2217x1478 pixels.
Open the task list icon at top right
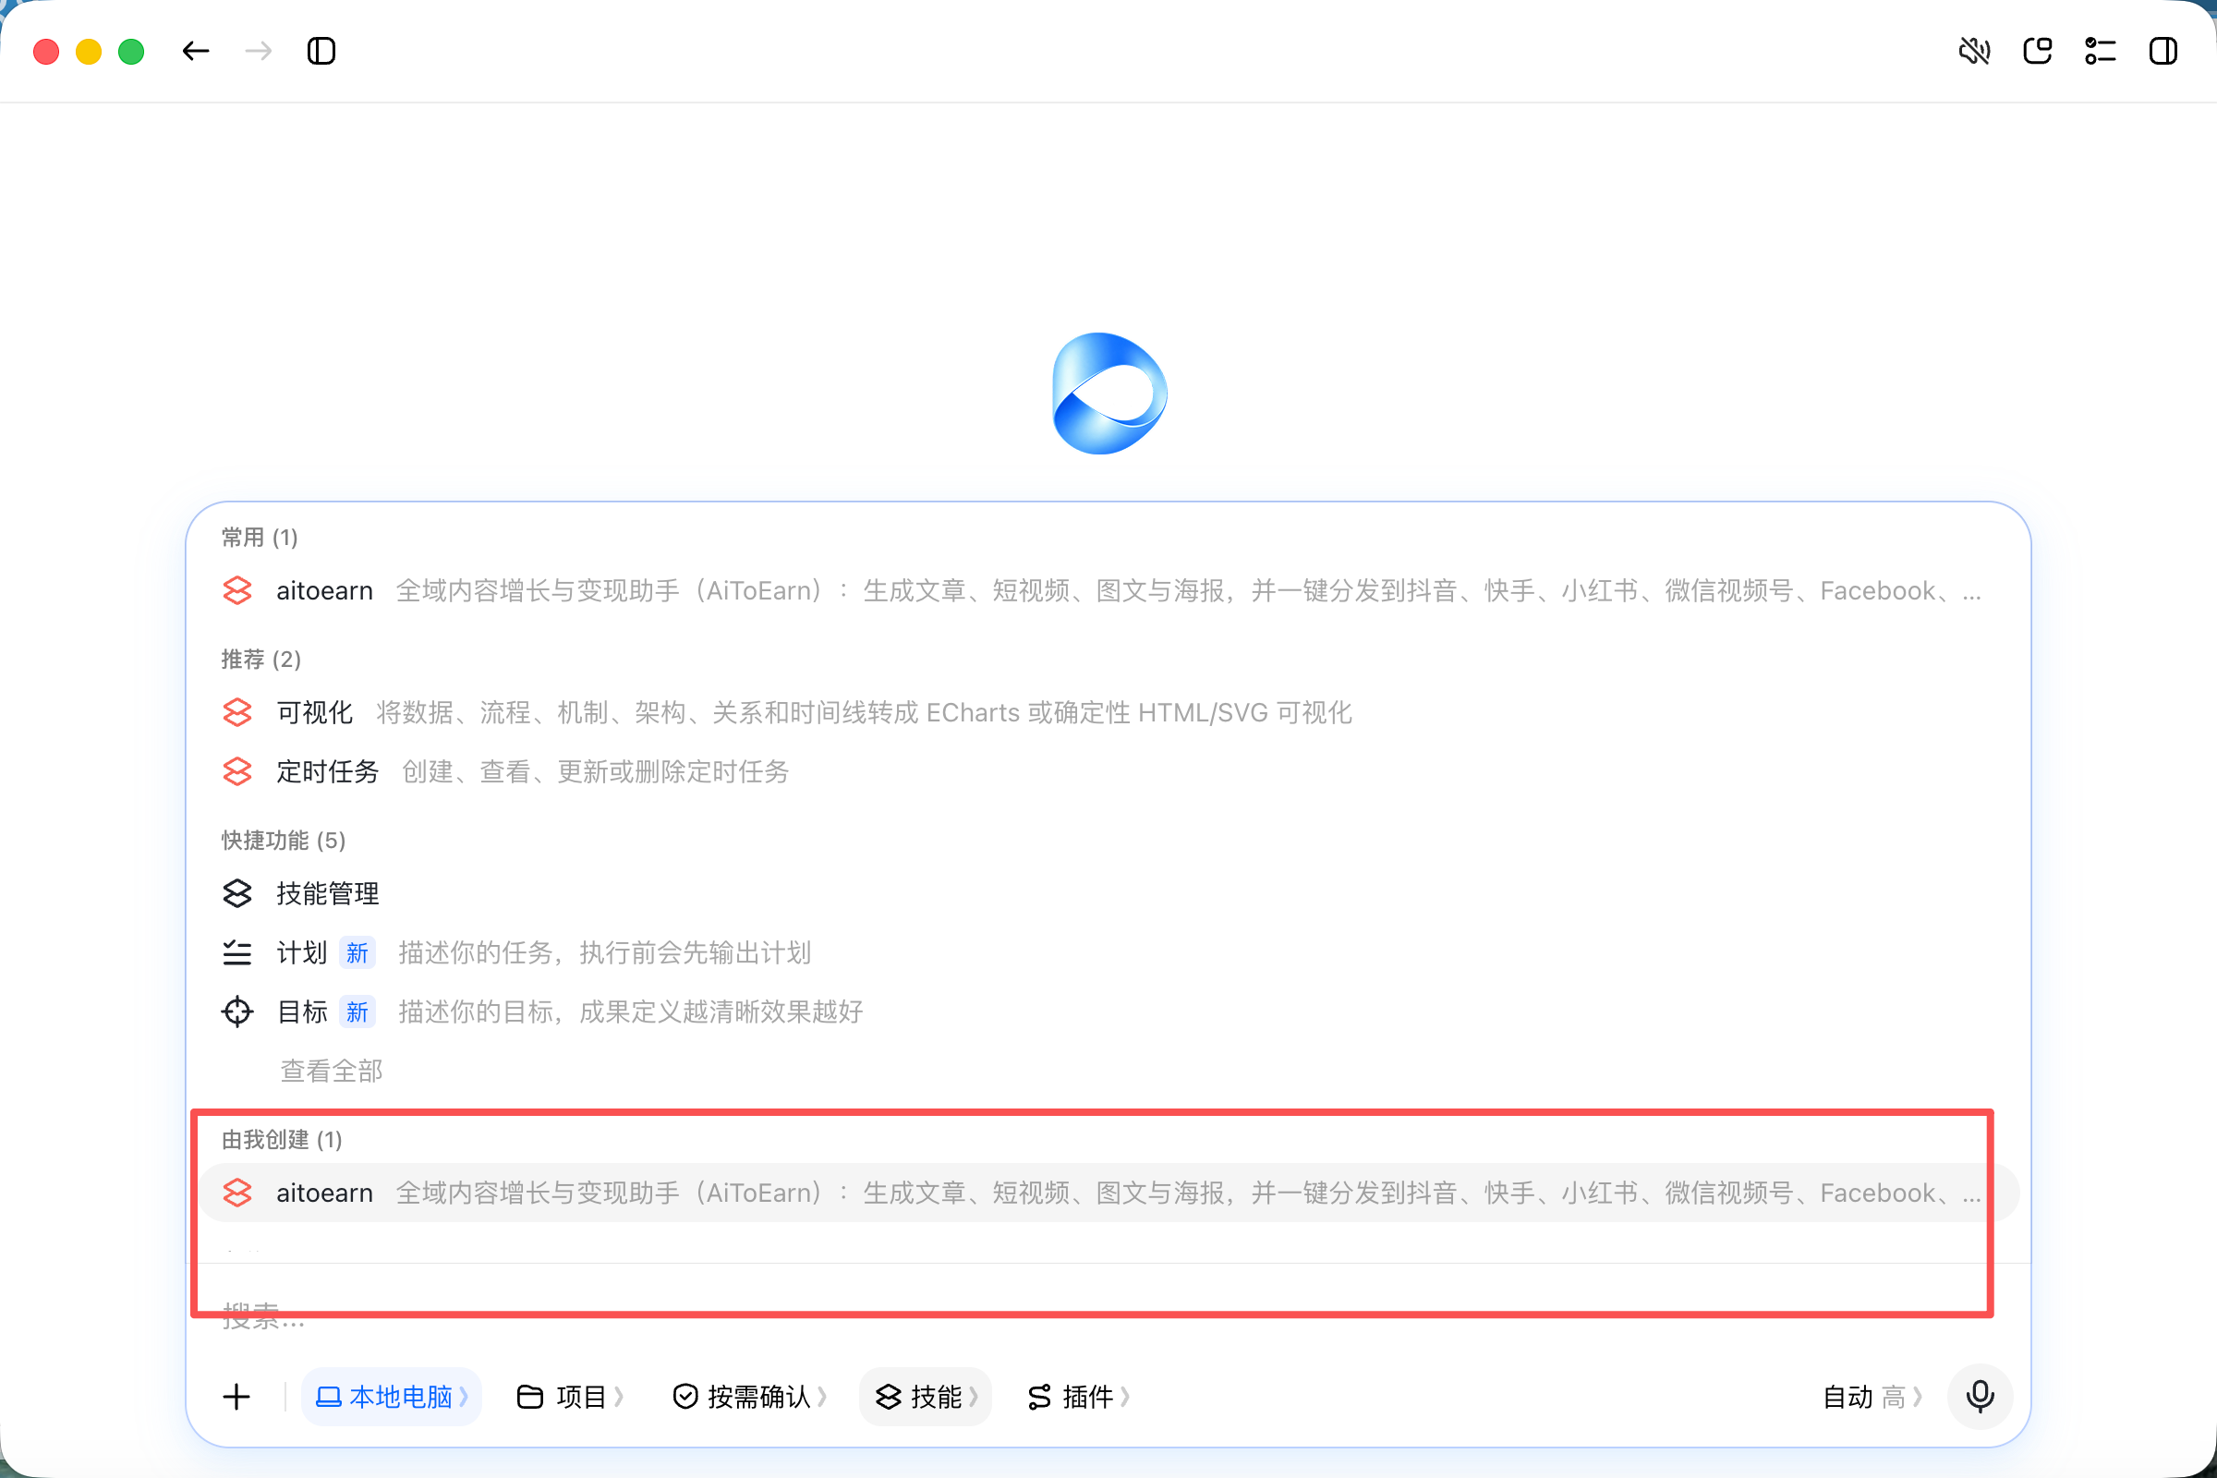(x=2099, y=51)
